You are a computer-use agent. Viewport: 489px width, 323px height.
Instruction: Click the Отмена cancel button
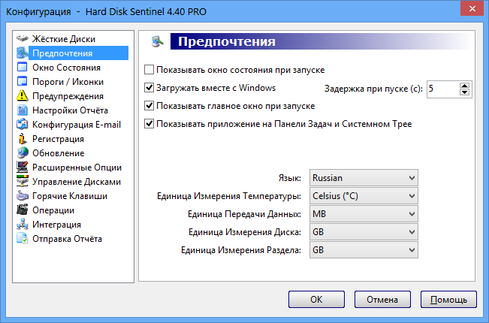click(x=382, y=299)
